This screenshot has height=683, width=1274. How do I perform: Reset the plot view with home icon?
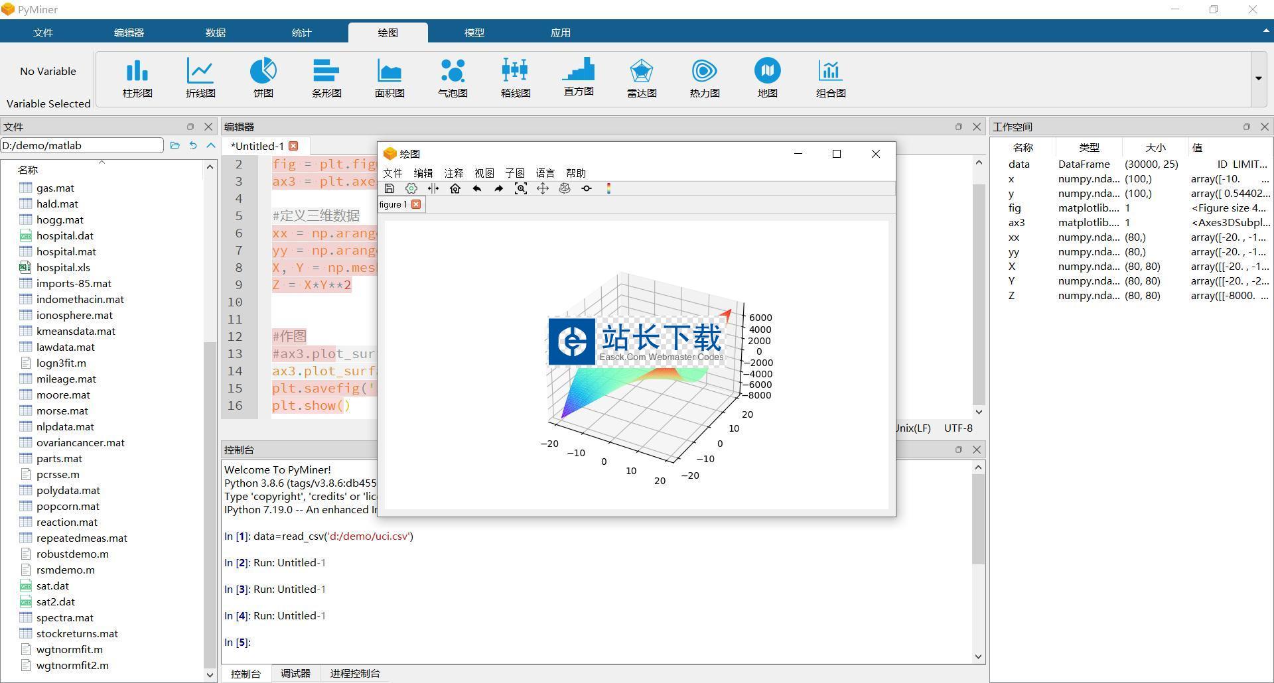[455, 189]
